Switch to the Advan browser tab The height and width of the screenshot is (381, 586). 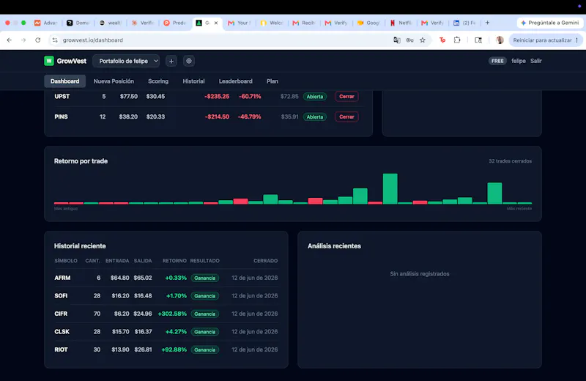[x=45, y=23]
